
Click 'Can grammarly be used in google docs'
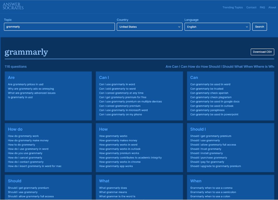[x=215, y=101]
